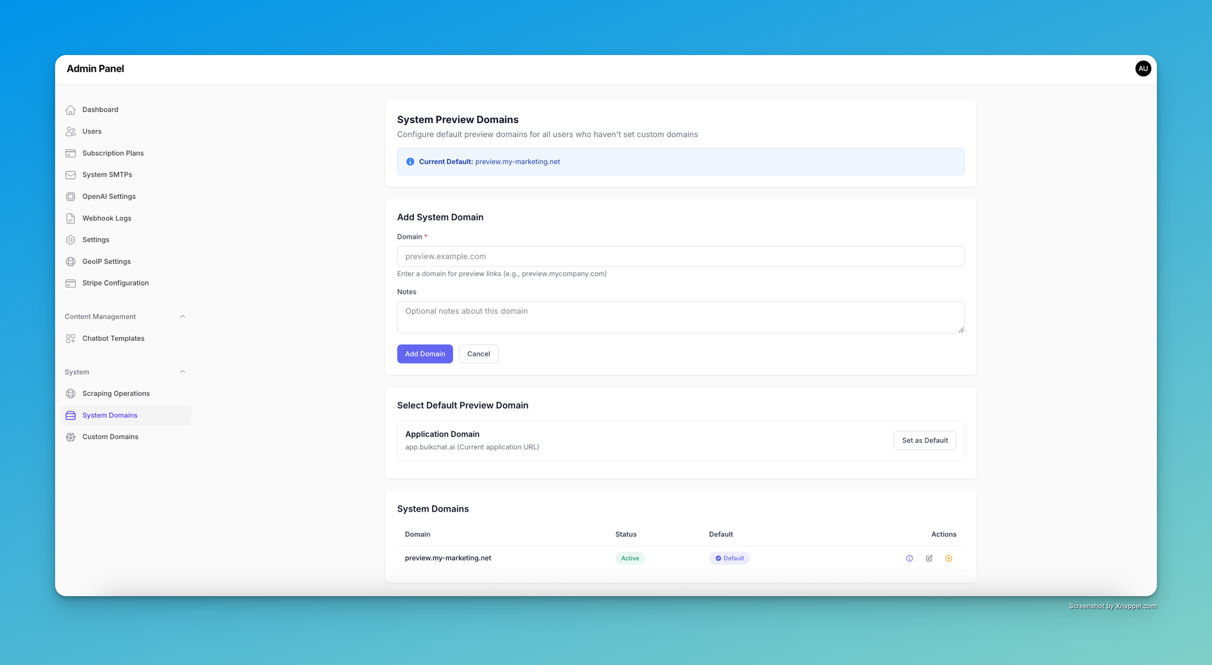The image size is (1212, 665).
Task: Collapse the Content Management section
Action: [x=182, y=316]
